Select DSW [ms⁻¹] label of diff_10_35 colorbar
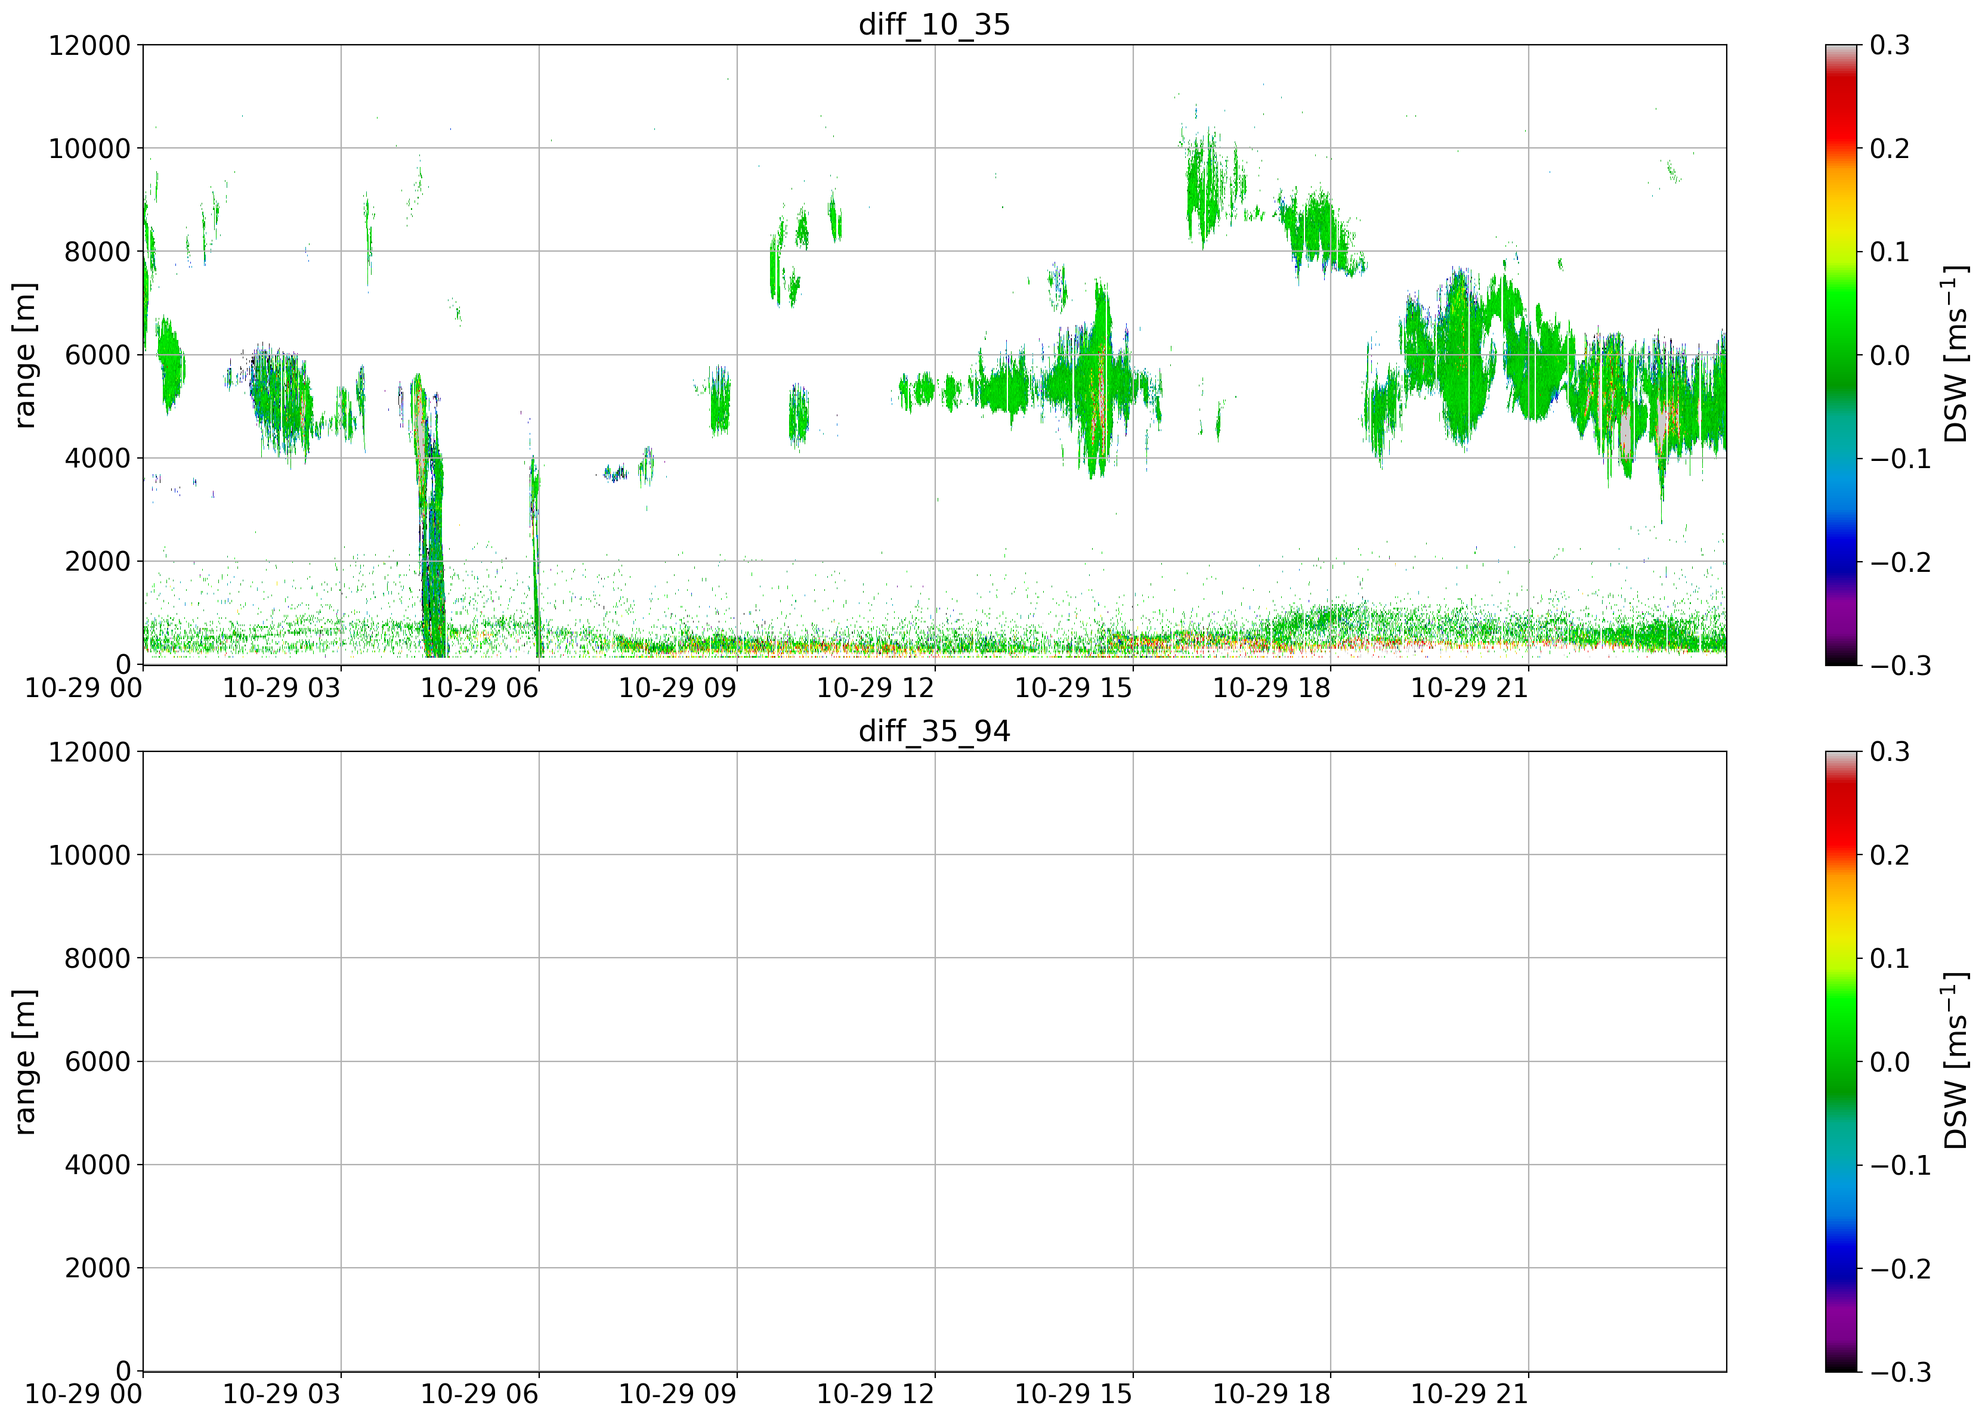This screenshot has width=1985, height=1421. [1955, 354]
